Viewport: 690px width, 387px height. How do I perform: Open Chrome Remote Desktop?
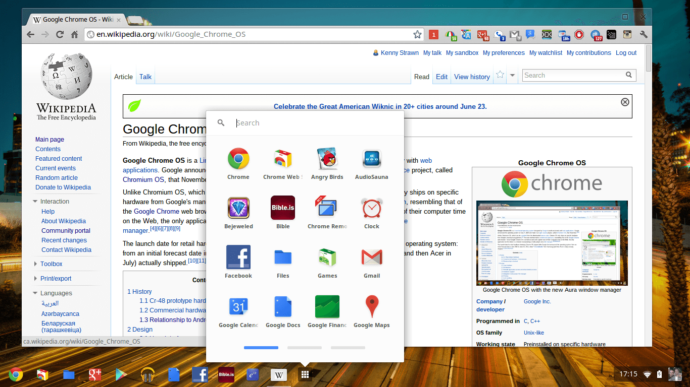(327, 208)
